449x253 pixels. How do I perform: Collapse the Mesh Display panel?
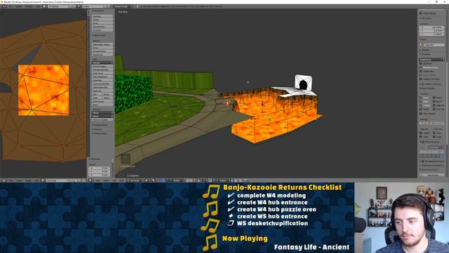(427, 88)
